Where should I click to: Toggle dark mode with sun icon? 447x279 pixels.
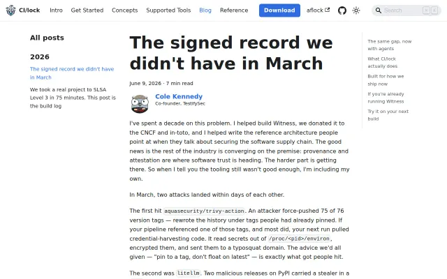[x=356, y=10]
